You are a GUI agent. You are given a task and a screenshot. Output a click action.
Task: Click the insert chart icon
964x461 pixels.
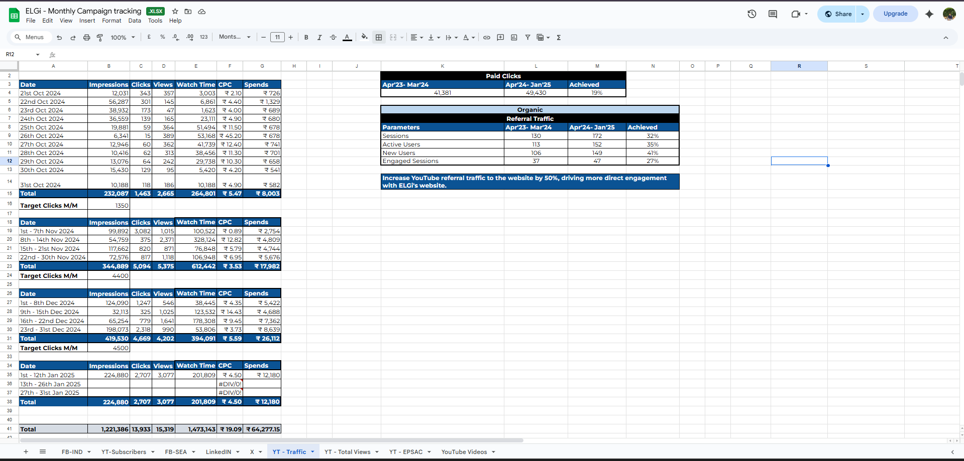tap(514, 37)
